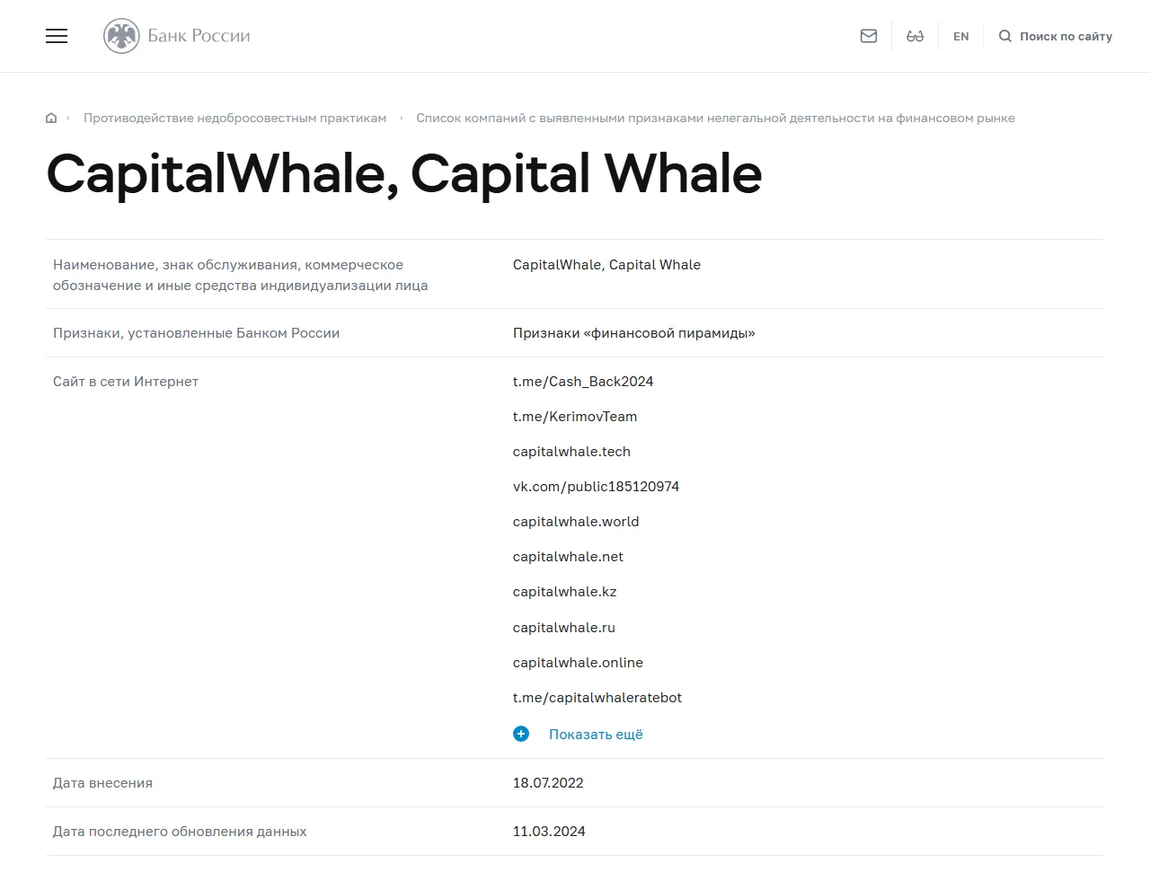This screenshot has width=1150, height=881.
Task: Open Поиск по сайту search field
Action: point(1066,37)
